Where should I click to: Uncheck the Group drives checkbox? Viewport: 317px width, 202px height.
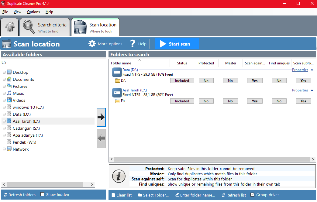coord(252,194)
